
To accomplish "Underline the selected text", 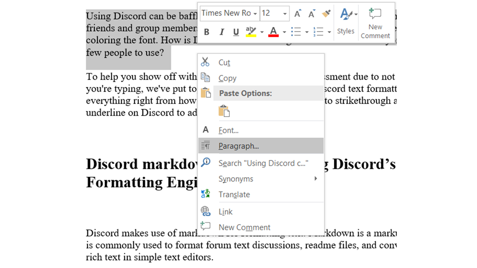I will tap(236, 32).
